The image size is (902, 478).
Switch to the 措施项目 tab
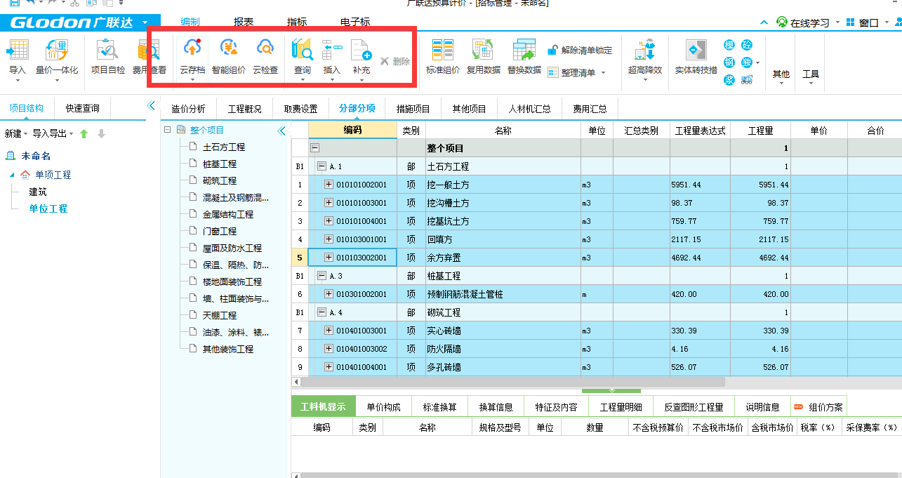413,109
